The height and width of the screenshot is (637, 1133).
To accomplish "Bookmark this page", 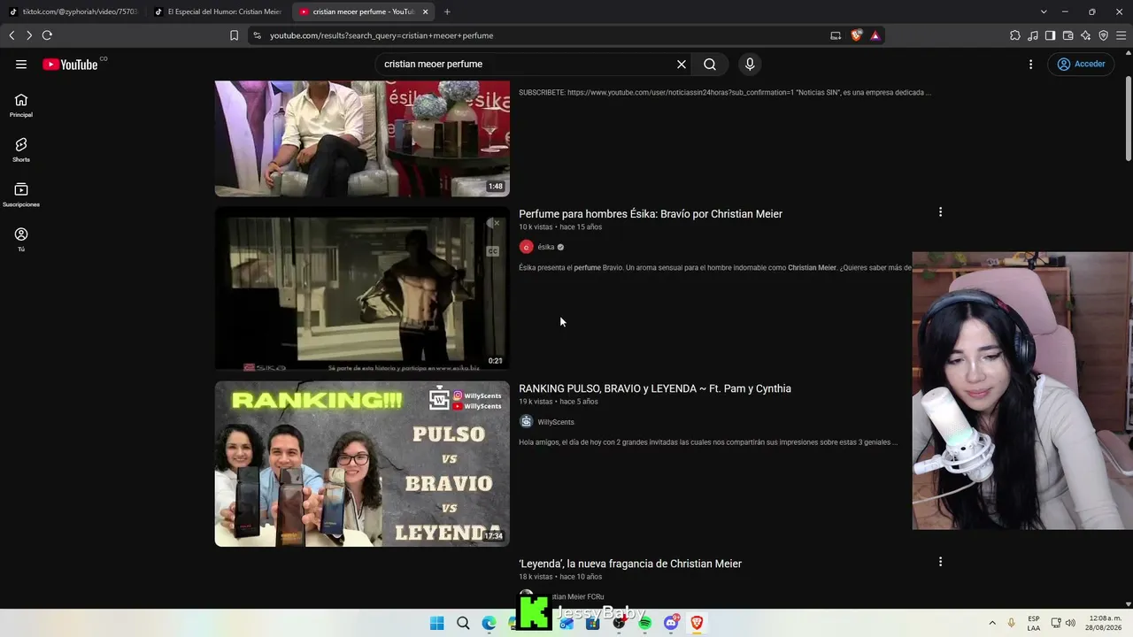I will point(234,35).
